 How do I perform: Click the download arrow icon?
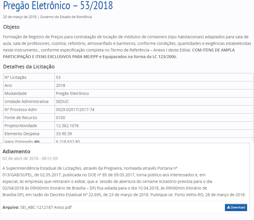click(228, 207)
